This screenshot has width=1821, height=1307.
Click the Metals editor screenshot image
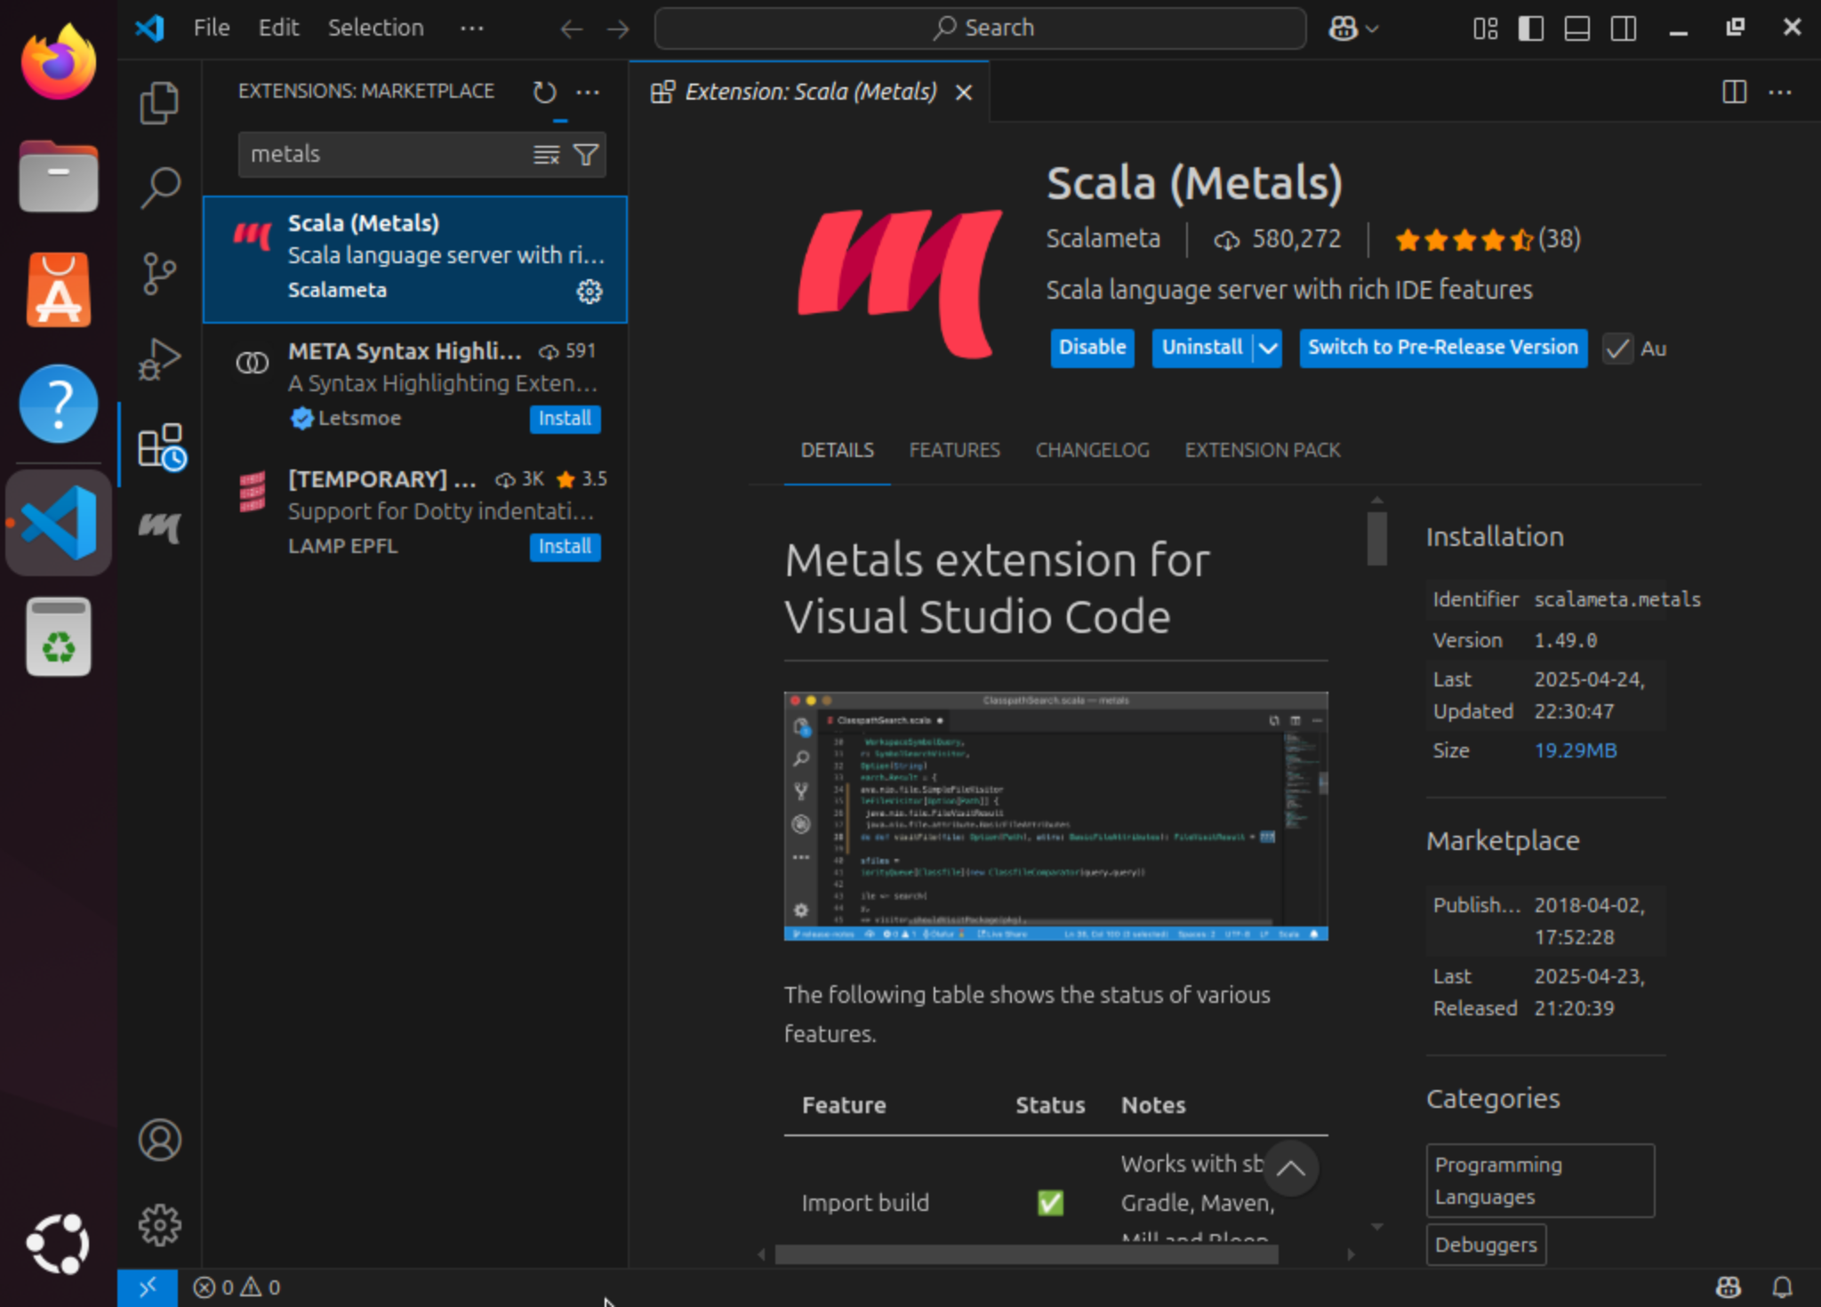point(1055,816)
